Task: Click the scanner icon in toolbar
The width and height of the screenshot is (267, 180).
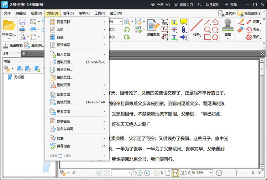Action: [x=33, y=29]
